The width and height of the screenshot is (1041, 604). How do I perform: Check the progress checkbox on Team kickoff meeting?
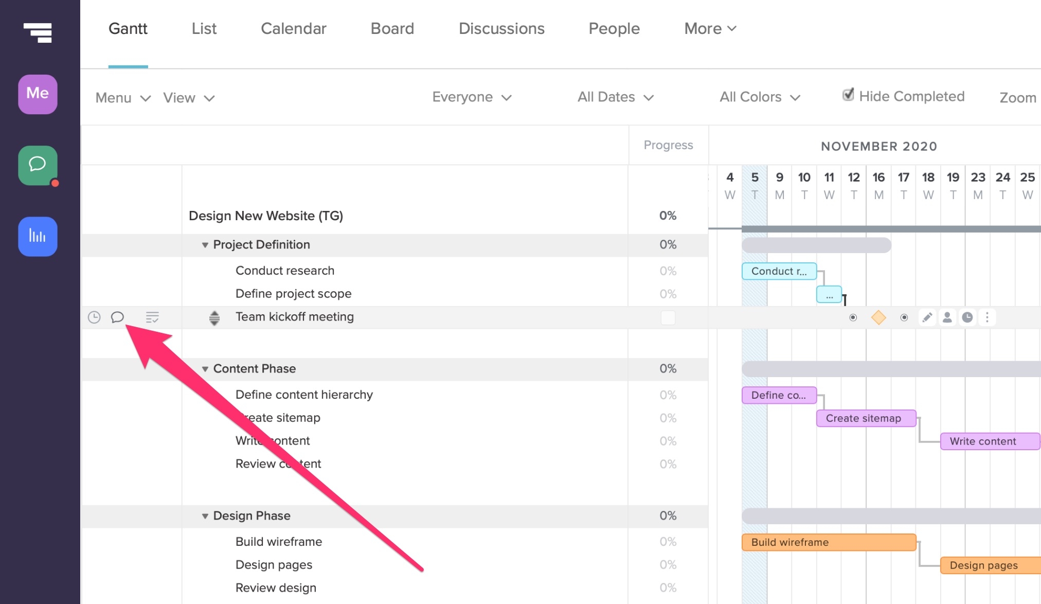pos(668,317)
